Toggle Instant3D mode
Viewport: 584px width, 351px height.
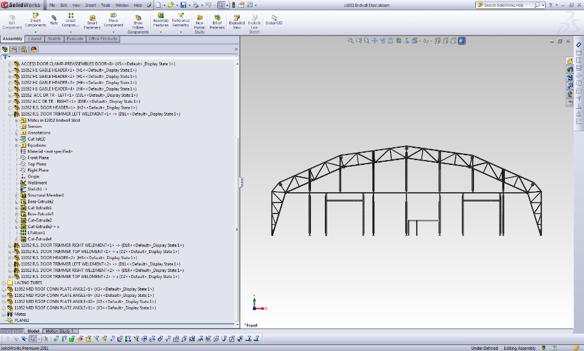pos(274,19)
